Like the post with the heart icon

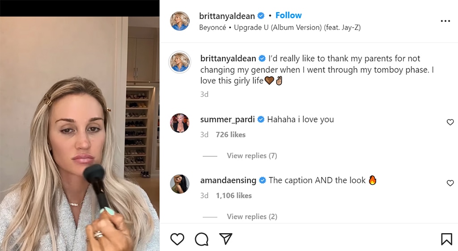click(x=178, y=239)
